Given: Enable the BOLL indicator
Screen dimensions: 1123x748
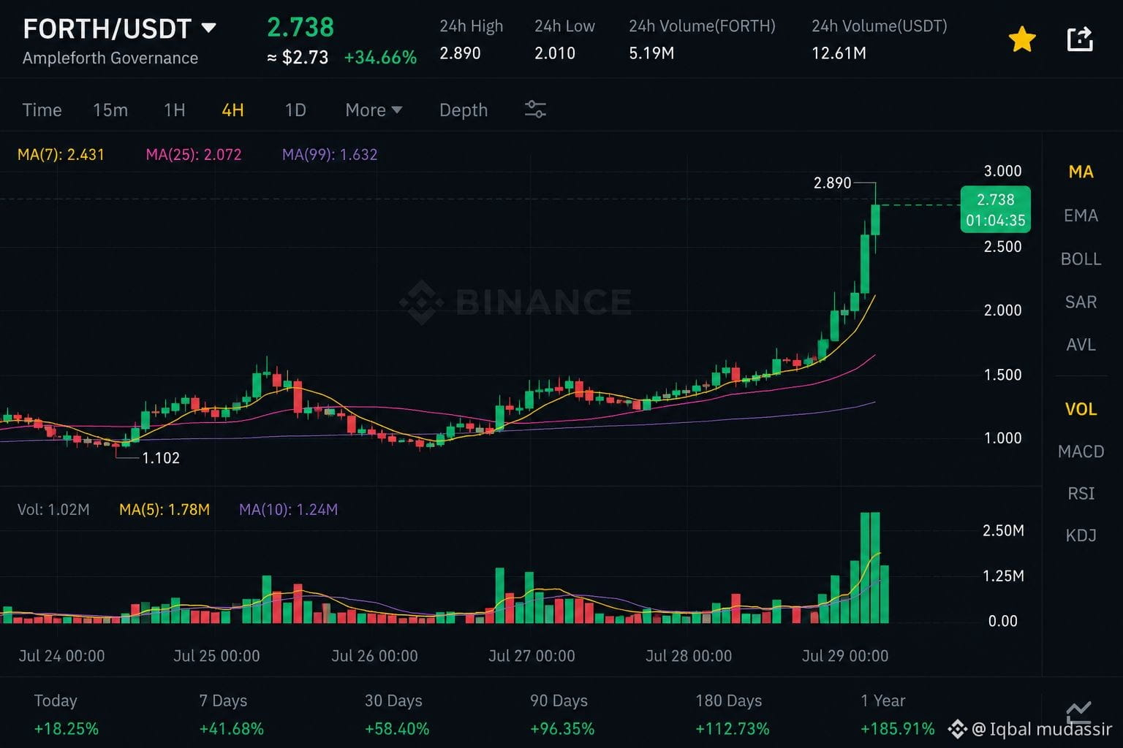Looking at the screenshot, I should [x=1081, y=259].
